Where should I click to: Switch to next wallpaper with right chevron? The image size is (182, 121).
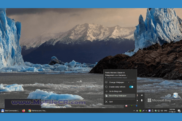pyautogui.click(x=134, y=82)
